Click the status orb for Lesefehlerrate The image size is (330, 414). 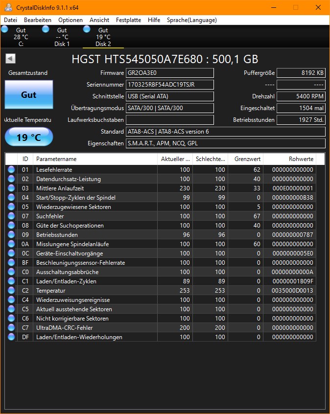click(11, 169)
